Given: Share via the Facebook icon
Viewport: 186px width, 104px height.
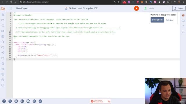Looking at the screenshot, I should click(4, 101).
